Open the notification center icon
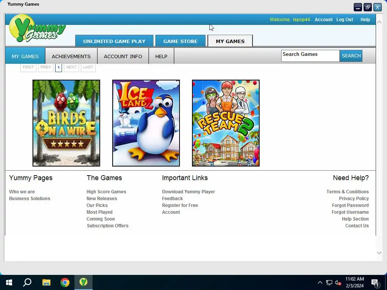This screenshot has height=290, width=387. point(375,283)
